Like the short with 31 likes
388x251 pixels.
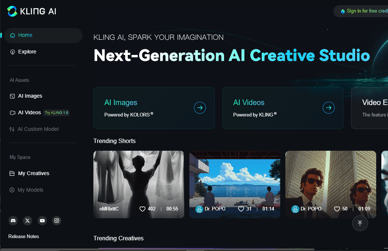point(241,209)
